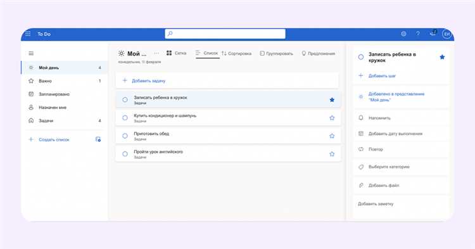The image size is (475, 249).
Task: Click the paperclip icon to attach file
Action: coord(361,185)
